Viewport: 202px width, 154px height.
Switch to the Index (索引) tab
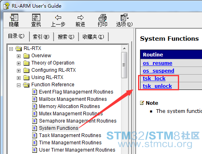pyautogui.click(x=41, y=37)
